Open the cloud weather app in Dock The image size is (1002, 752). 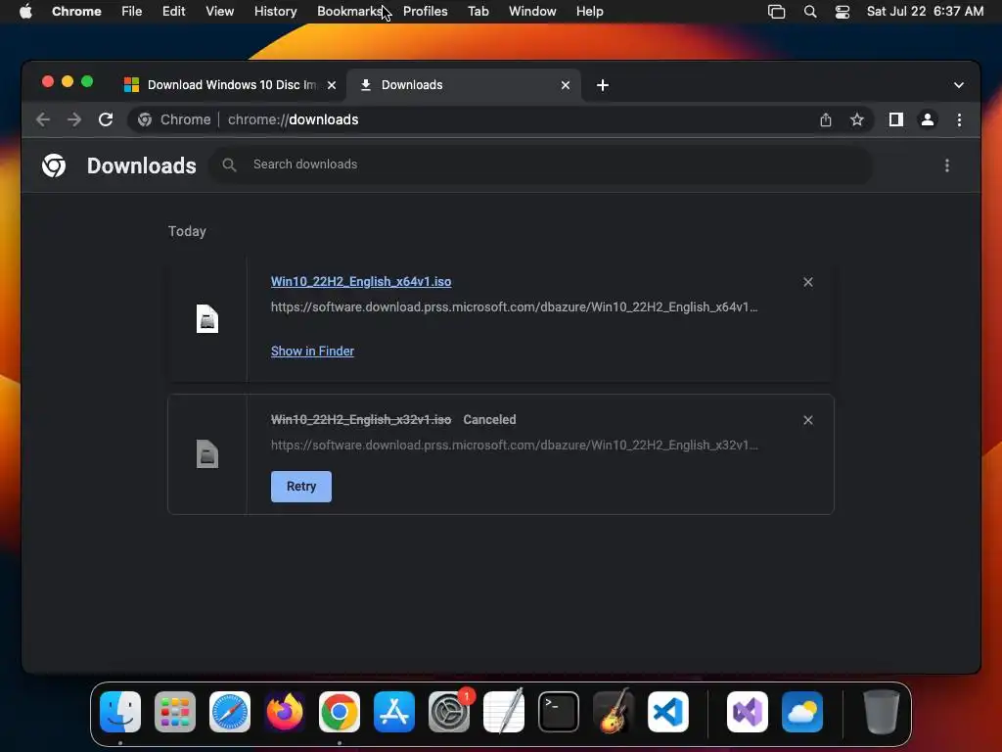click(x=802, y=712)
